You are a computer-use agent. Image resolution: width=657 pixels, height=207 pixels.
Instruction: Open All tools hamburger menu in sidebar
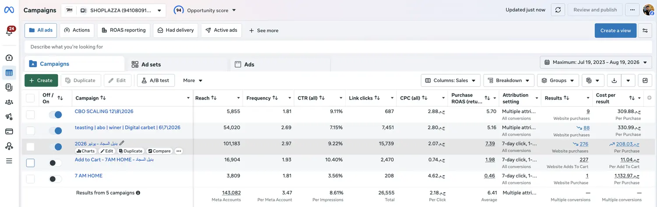(x=9, y=161)
